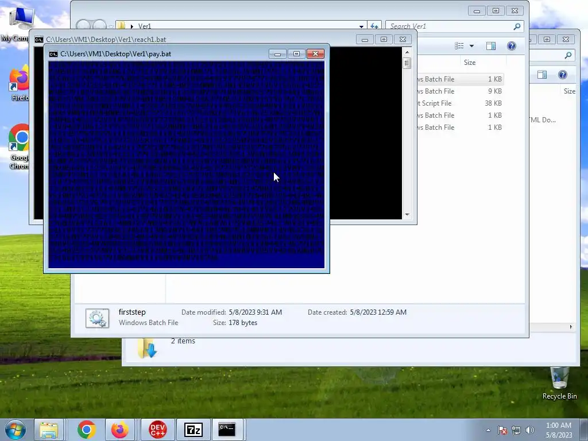
Task: Click the search magnifier in the rear Explorer window
Action: 568,56
